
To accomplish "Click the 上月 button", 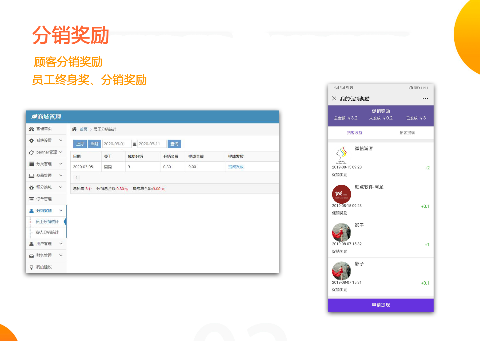I will (x=80, y=144).
